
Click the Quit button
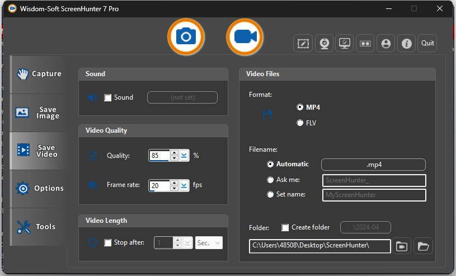coord(427,43)
